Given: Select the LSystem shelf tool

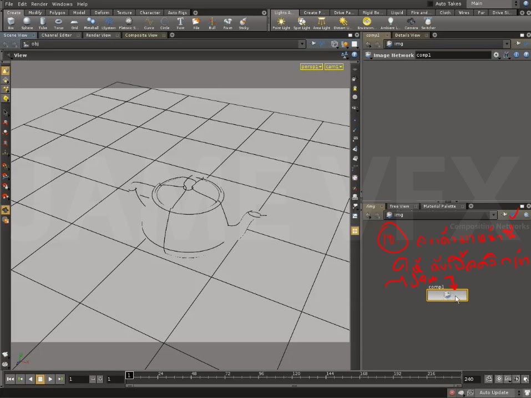Looking at the screenshot, I should pyautogui.click(x=108, y=23).
